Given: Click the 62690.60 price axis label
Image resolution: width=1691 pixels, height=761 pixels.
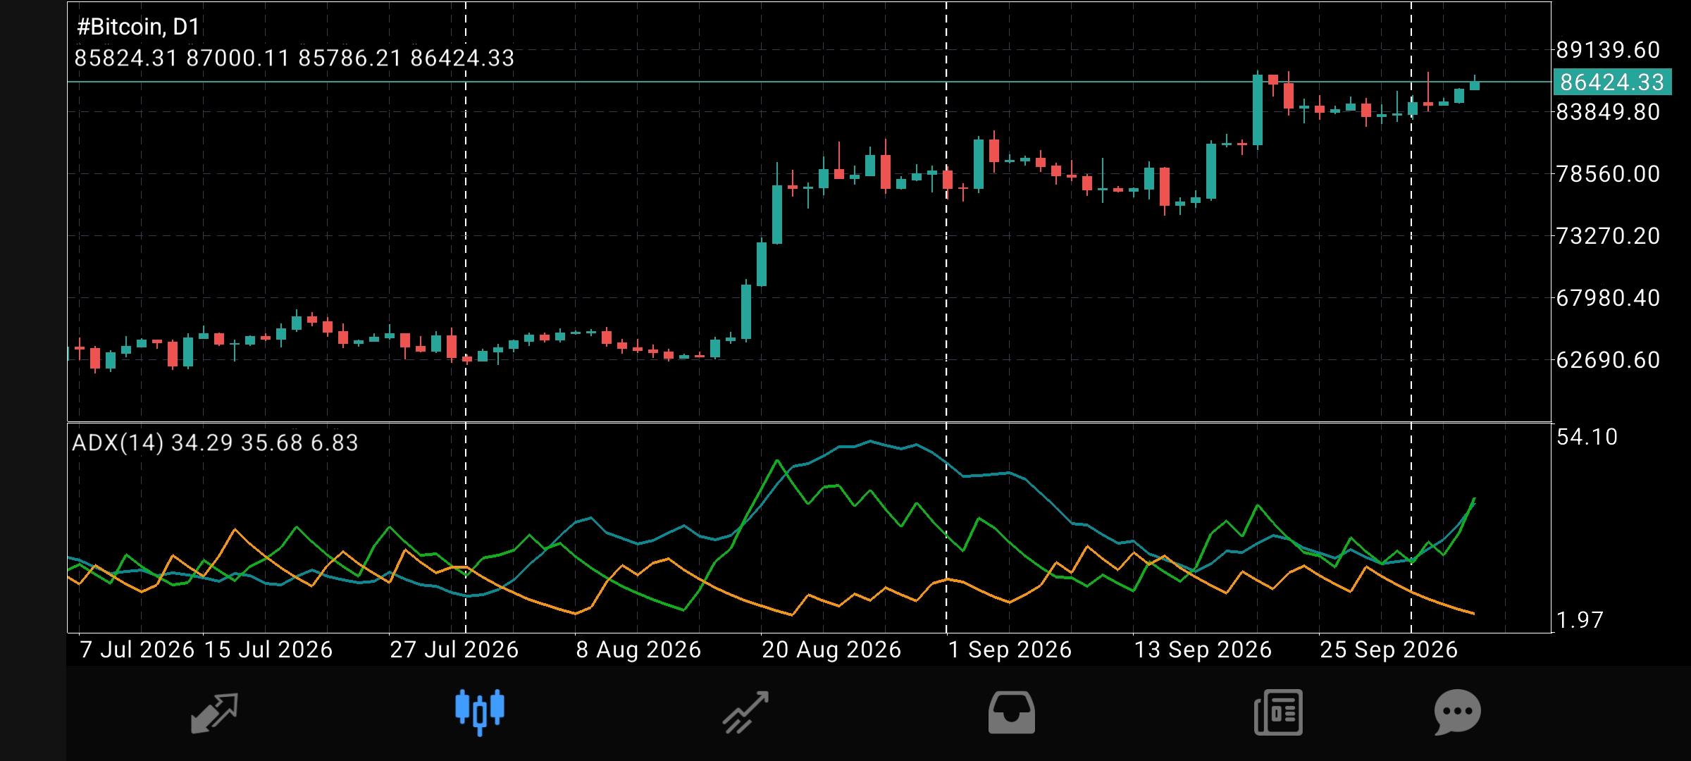Looking at the screenshot, I should 1609,360.
